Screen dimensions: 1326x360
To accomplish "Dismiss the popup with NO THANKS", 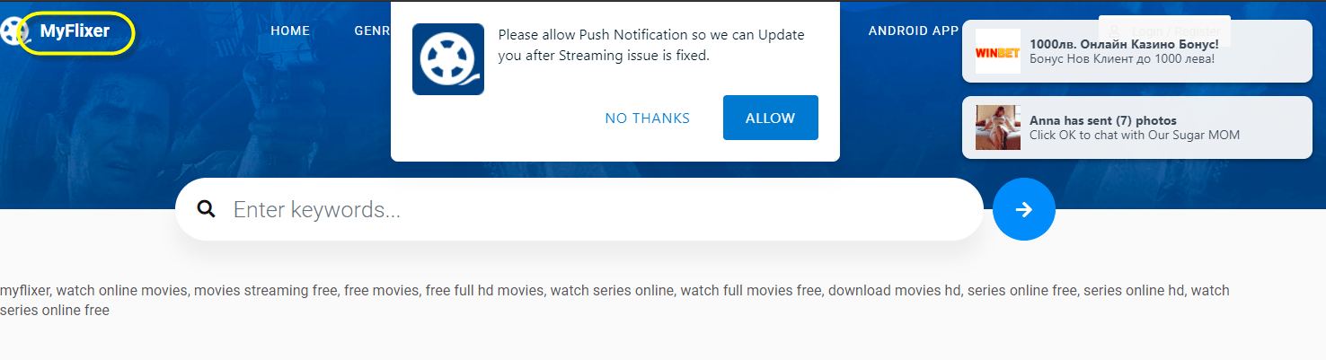I will click(647, 119).
